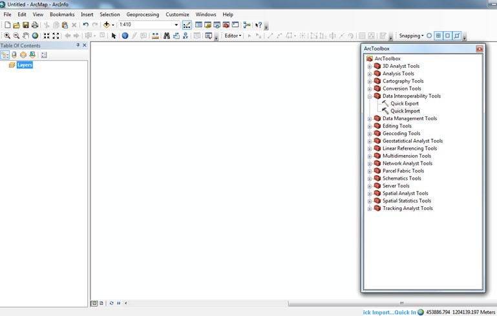
Task: Open the Create Viewer Window icon
Action: tap(208, 36)
